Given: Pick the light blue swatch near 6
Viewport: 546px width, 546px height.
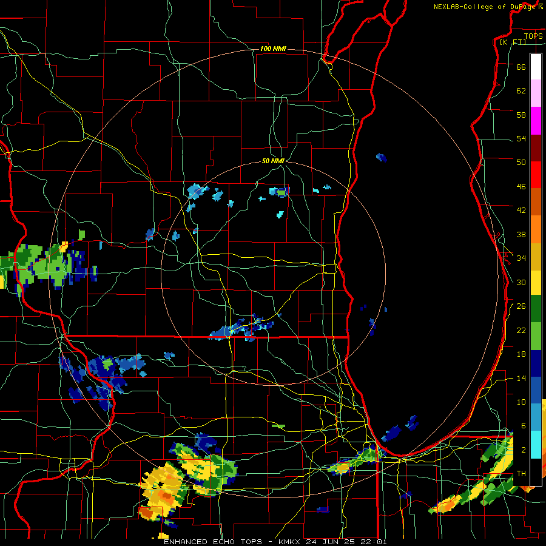Looking at the screenshot, I should (x=536, y=417).
